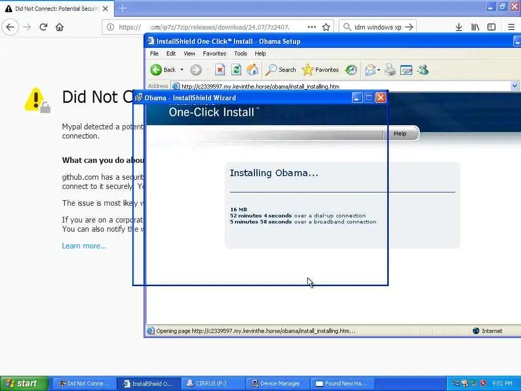Click the 9:51 PM system clock
Screen dimensions: 521x391
pos(502,383)
